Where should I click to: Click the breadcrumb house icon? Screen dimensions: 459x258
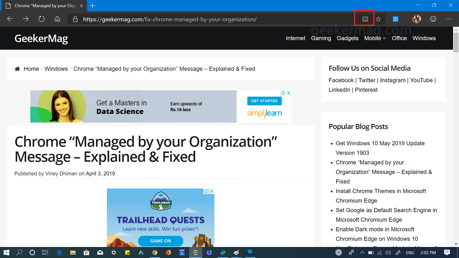point(17,69)
